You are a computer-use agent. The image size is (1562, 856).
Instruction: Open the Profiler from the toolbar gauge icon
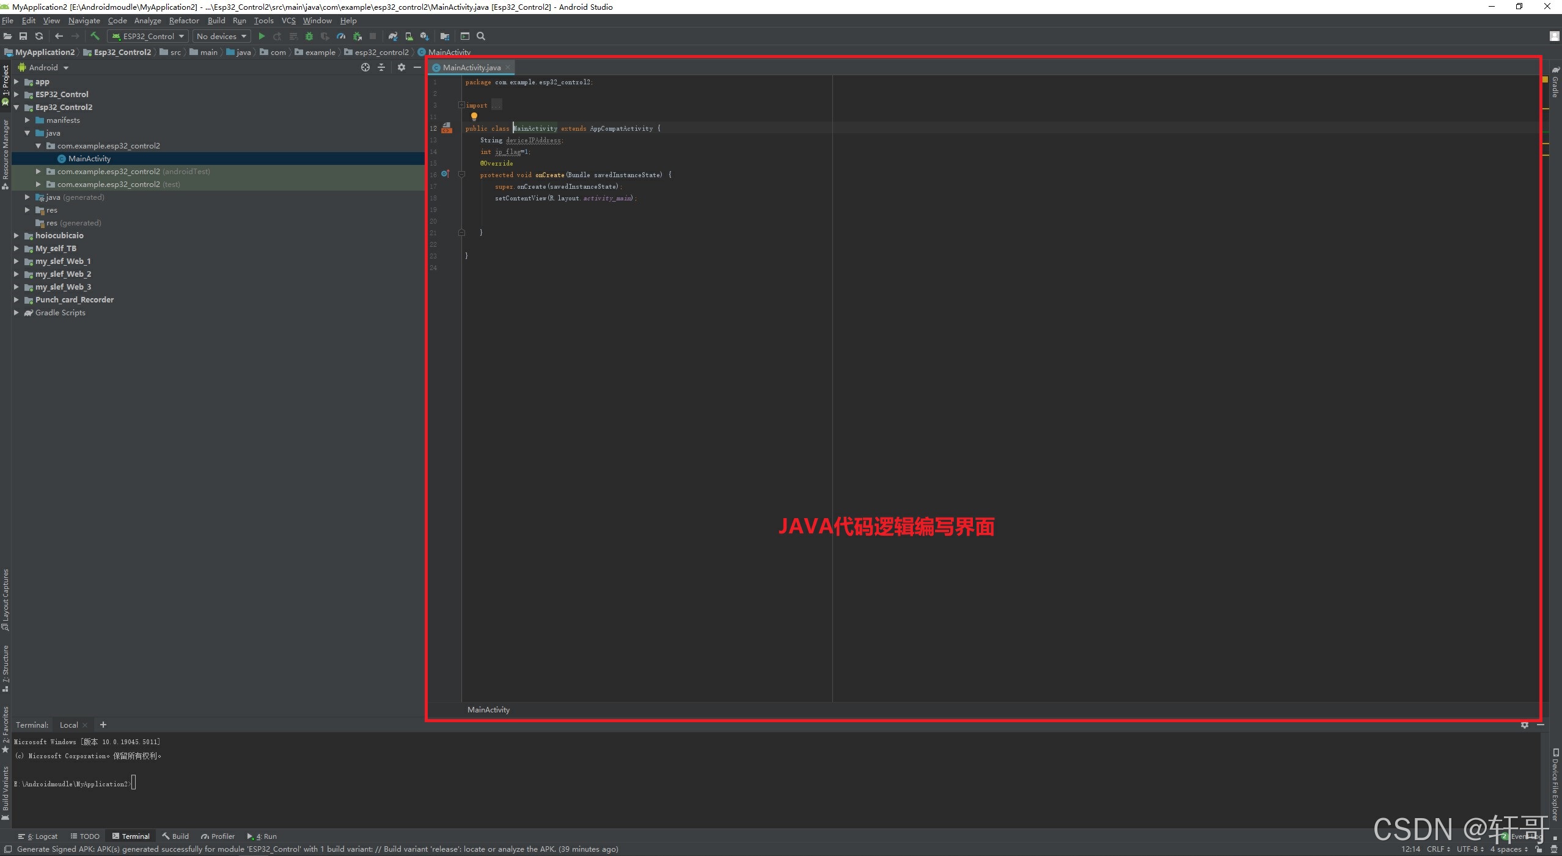point(341,36)
